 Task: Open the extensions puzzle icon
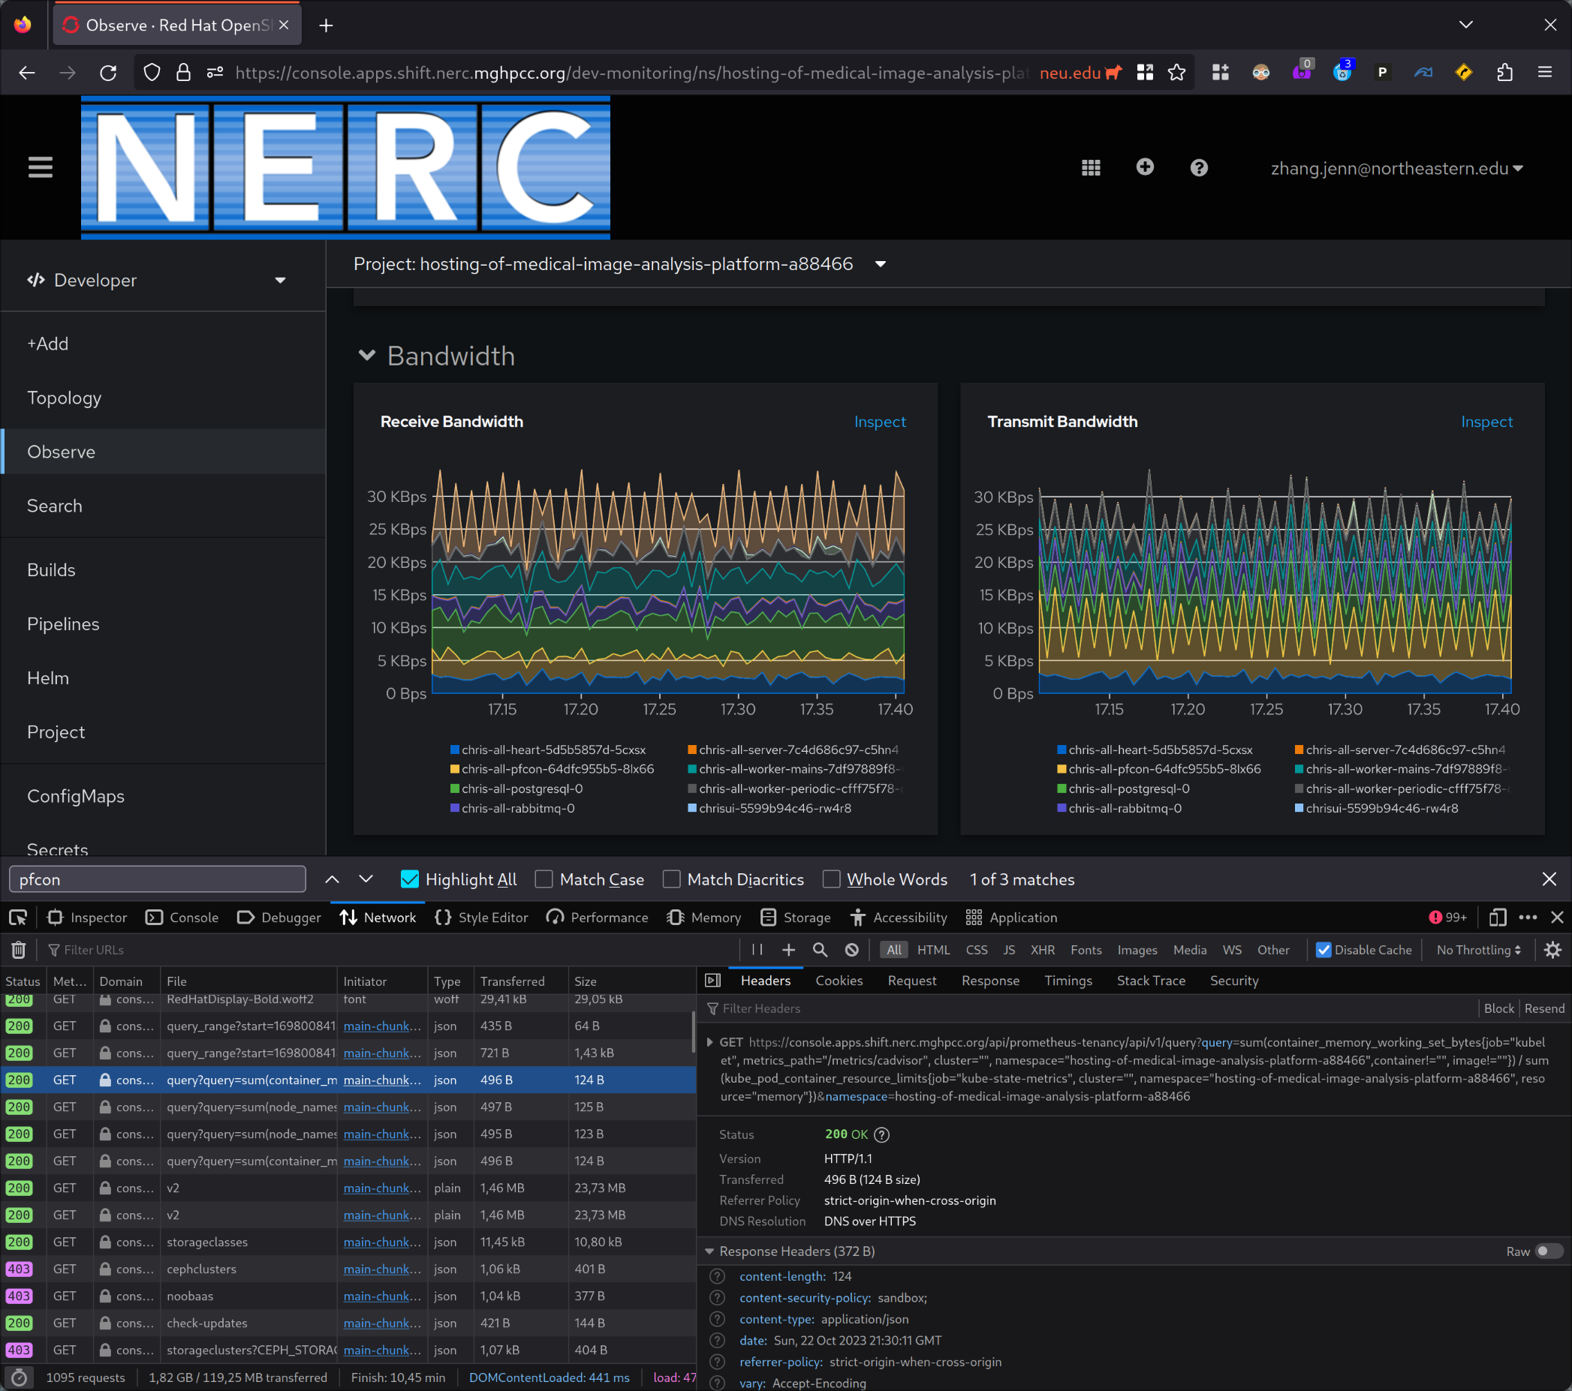pos(1504,72)
